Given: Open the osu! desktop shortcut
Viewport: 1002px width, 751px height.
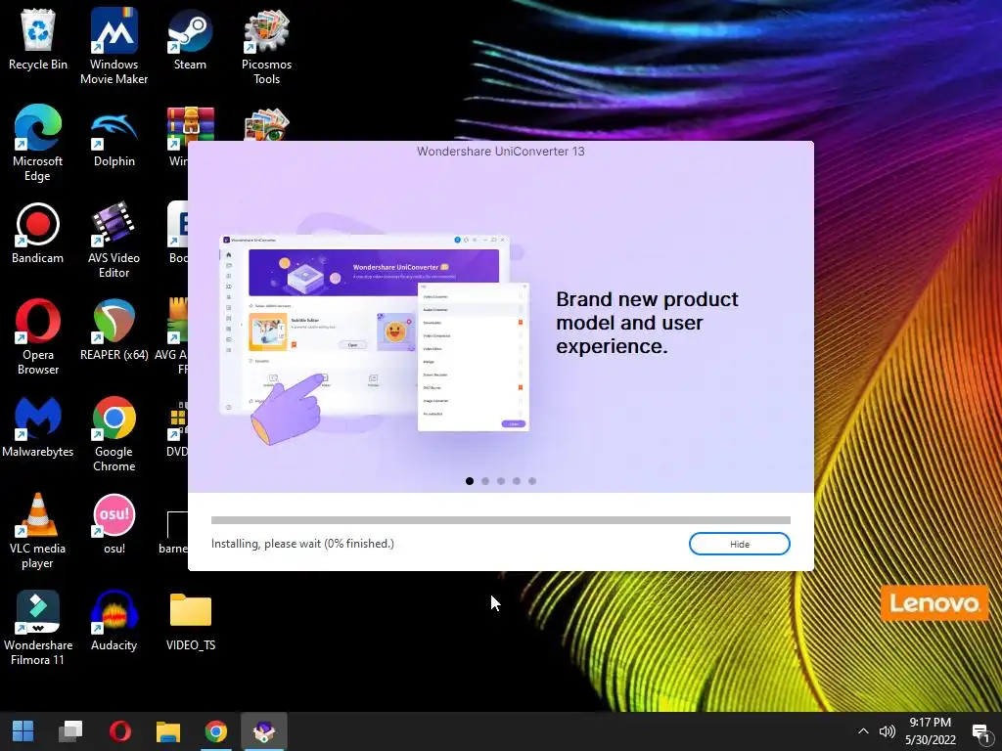Looking at the screenshot, I should 114,524.
